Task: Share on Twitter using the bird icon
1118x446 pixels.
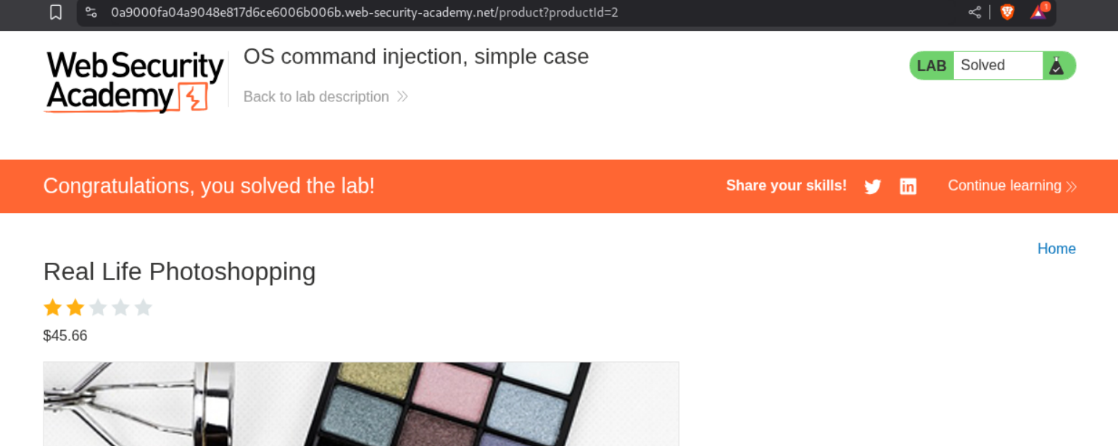Action: point(873,187)
